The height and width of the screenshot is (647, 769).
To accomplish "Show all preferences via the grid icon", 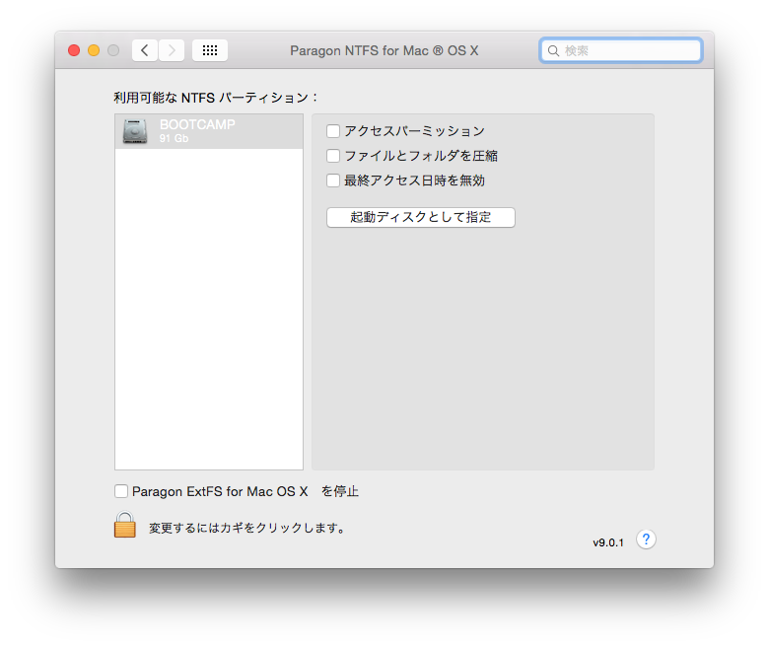I will [x=210, y=50].
